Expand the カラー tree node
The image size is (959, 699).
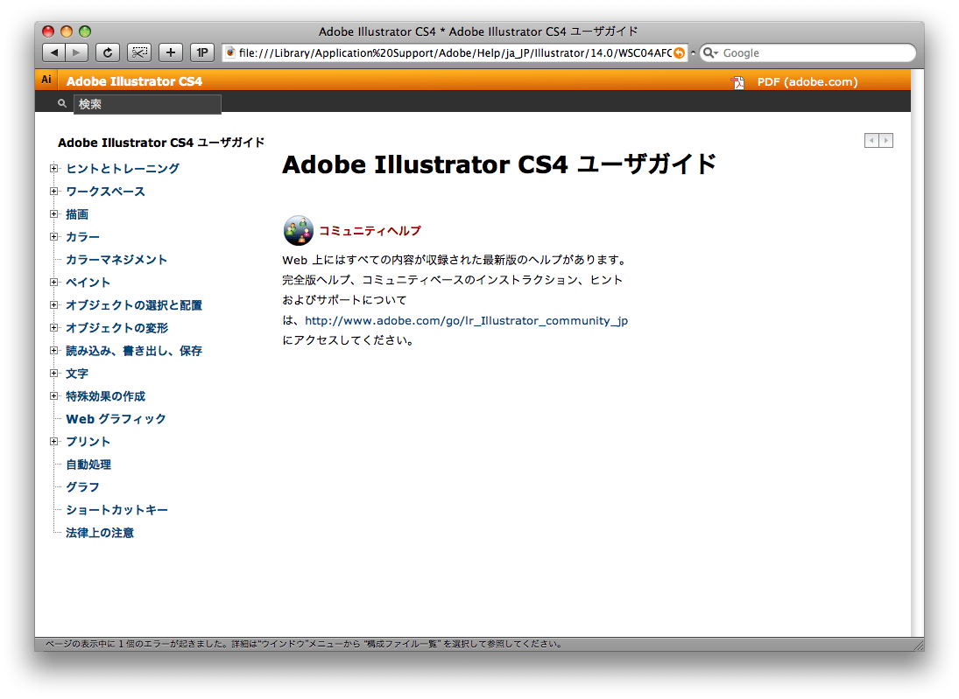click(x=53, y=236)
